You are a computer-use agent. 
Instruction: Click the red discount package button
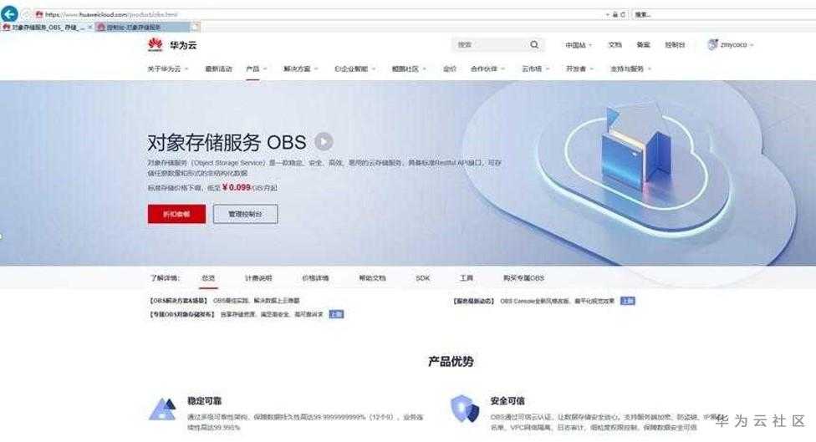pos(176,214)
